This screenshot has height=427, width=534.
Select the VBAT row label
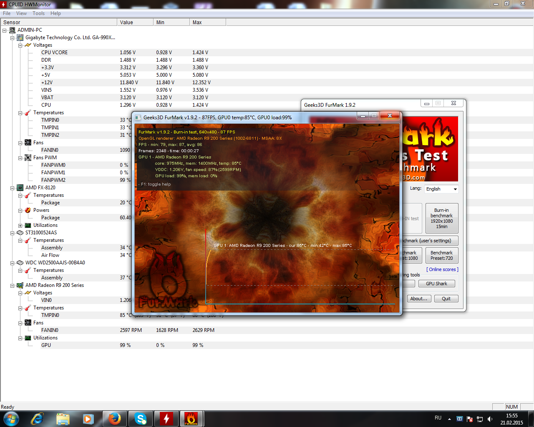coord(47,98)
